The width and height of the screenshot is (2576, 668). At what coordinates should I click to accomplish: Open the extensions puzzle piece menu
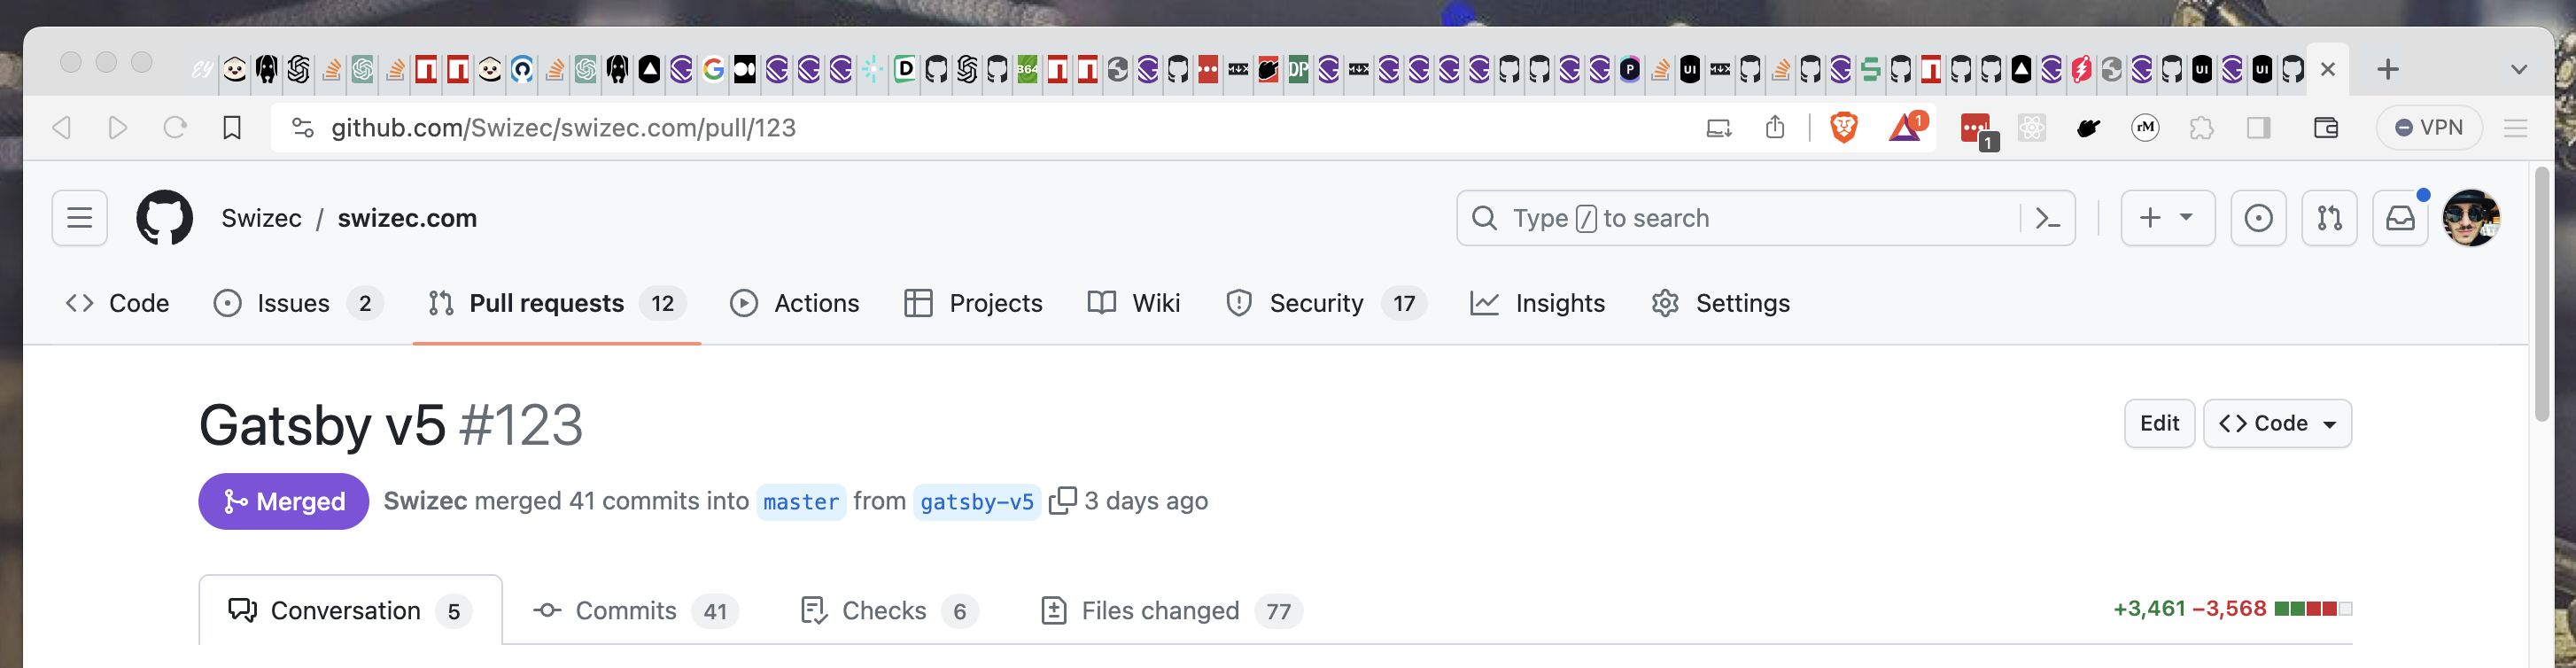2201,128
